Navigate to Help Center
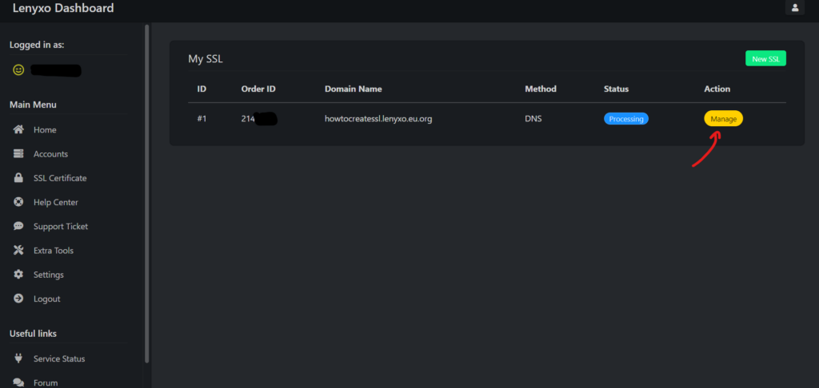The width and height of the screenshot is (819, 388). [x=55, y=202]
